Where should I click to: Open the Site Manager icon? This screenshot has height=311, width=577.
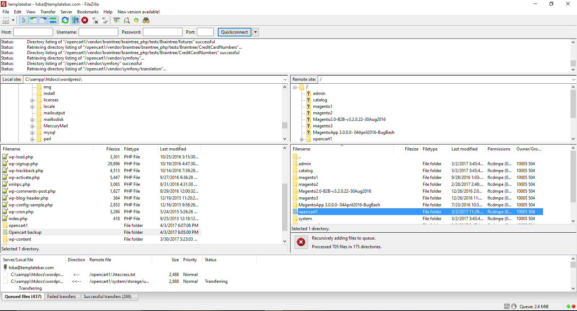[6, 21]
